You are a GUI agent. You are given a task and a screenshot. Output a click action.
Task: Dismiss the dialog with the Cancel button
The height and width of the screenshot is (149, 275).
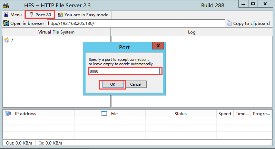136,84
